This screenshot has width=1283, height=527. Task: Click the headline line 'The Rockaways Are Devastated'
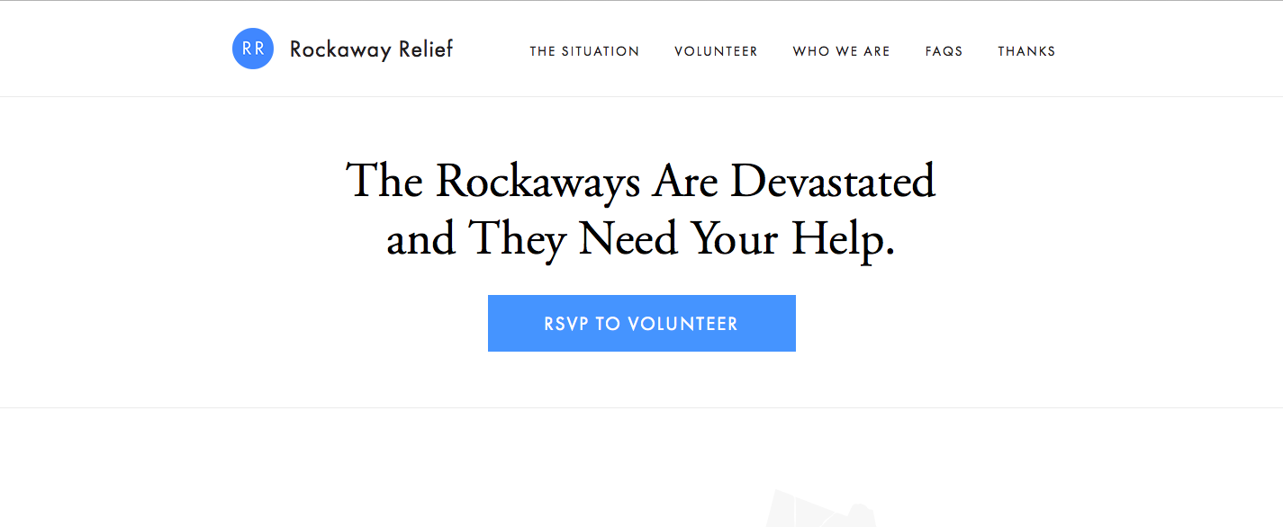[x=641, y=181]
